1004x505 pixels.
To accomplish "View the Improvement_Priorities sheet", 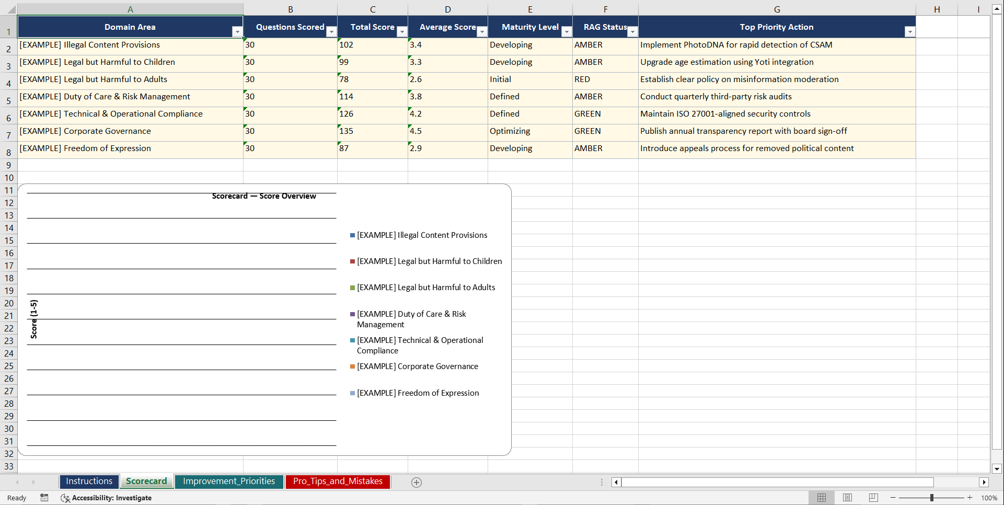I will point(229,481).
